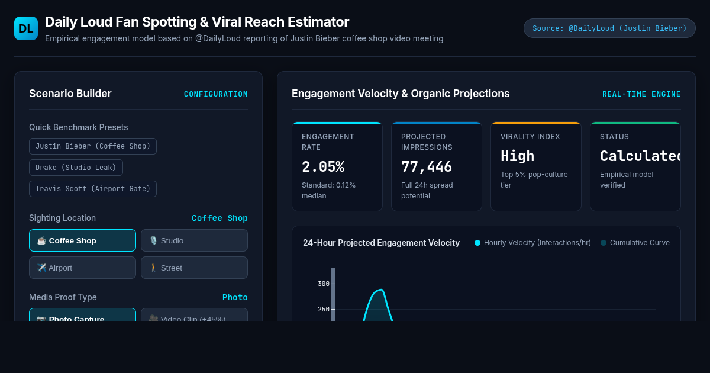Click the Full 24h spread potential text
Viewport: 710px width, 373px height.
click(x=427, y=190)
